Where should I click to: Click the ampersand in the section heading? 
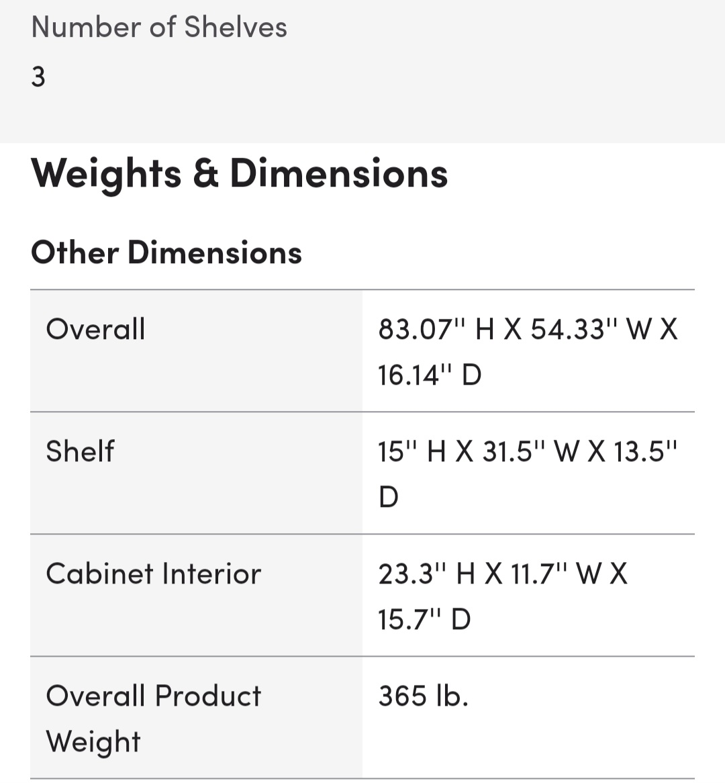[x=205, y=175]
